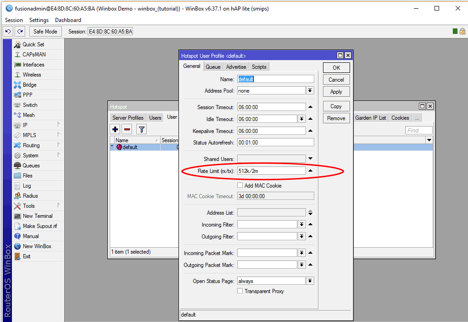Click Name column header in Hotspot
Screen dimensions: 468x322
tap(137, 140)
